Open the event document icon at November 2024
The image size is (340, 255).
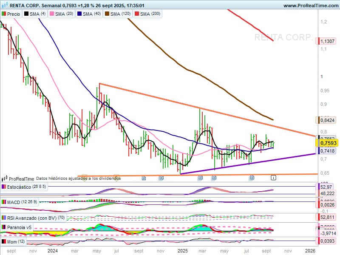[161, 178]
